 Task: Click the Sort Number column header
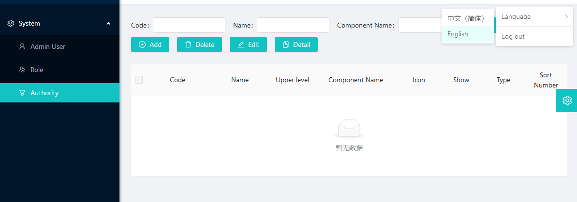point(546,80)
